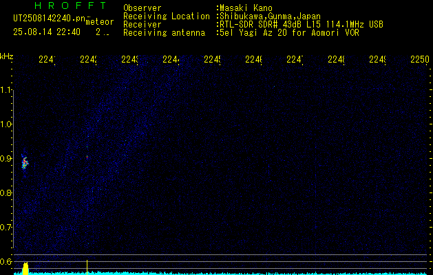Click the 1.0 kHz axis label

pyautogui.click(x=6, y=124)
